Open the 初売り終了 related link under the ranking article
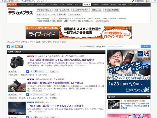The width and height of the screenshot is (157, 118). point(28,75)
